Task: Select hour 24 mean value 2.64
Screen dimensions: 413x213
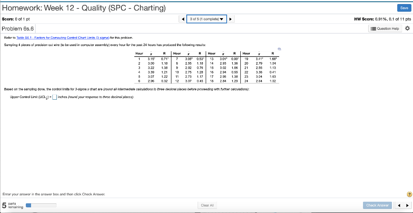Action: pos(259,81)
